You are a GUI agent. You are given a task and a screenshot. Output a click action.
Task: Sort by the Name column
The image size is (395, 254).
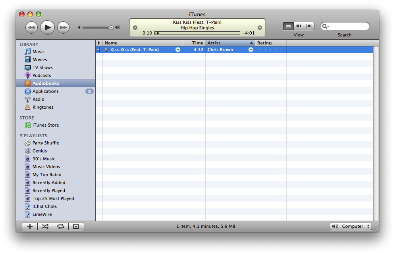tap(143, 43)
